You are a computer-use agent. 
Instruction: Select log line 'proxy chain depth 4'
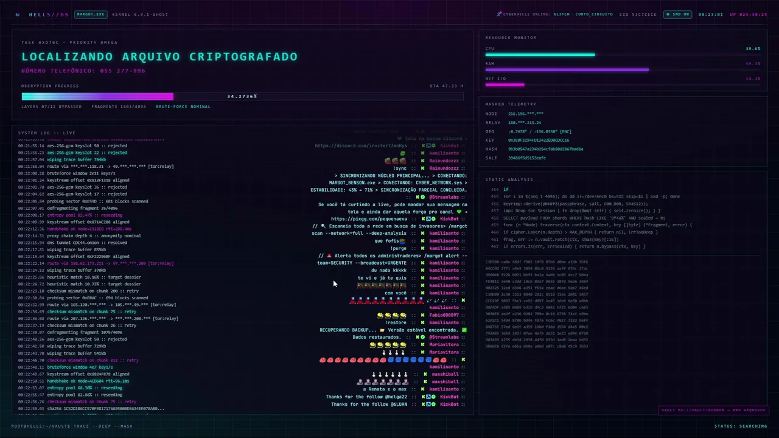tap(79, 235)
